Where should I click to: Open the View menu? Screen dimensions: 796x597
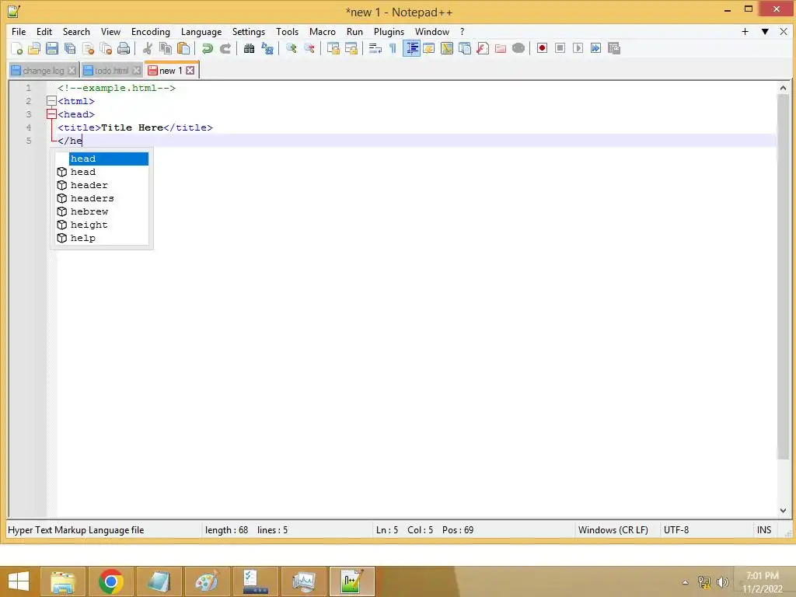pyautogui.click(x=110, y=31)
